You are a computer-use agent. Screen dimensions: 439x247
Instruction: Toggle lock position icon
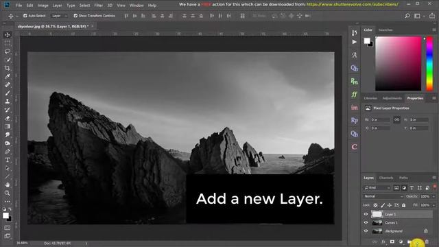click(389, 205)
